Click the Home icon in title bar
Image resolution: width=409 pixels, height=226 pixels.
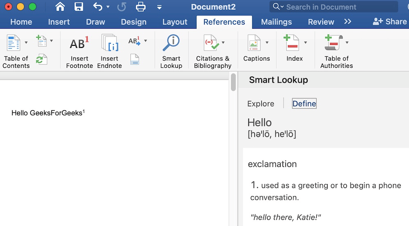click(60, 7)
